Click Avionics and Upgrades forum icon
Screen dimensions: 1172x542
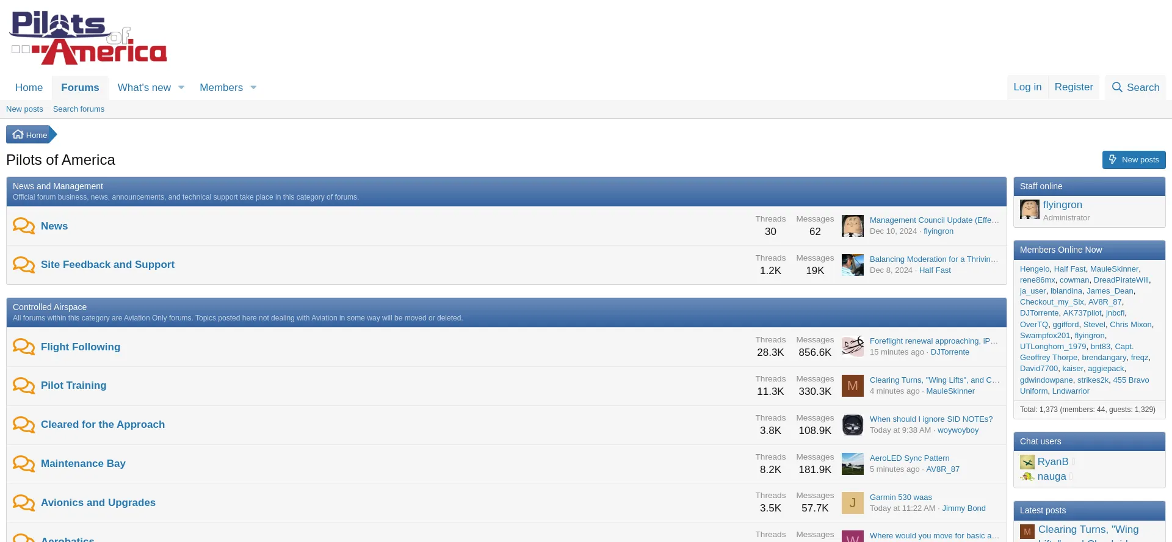tap(24, 503)
